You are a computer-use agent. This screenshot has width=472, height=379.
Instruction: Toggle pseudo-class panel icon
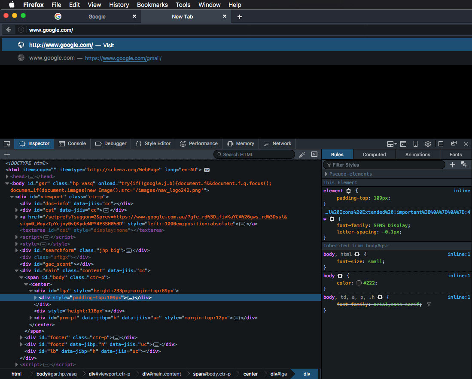[x=464, y=164]
